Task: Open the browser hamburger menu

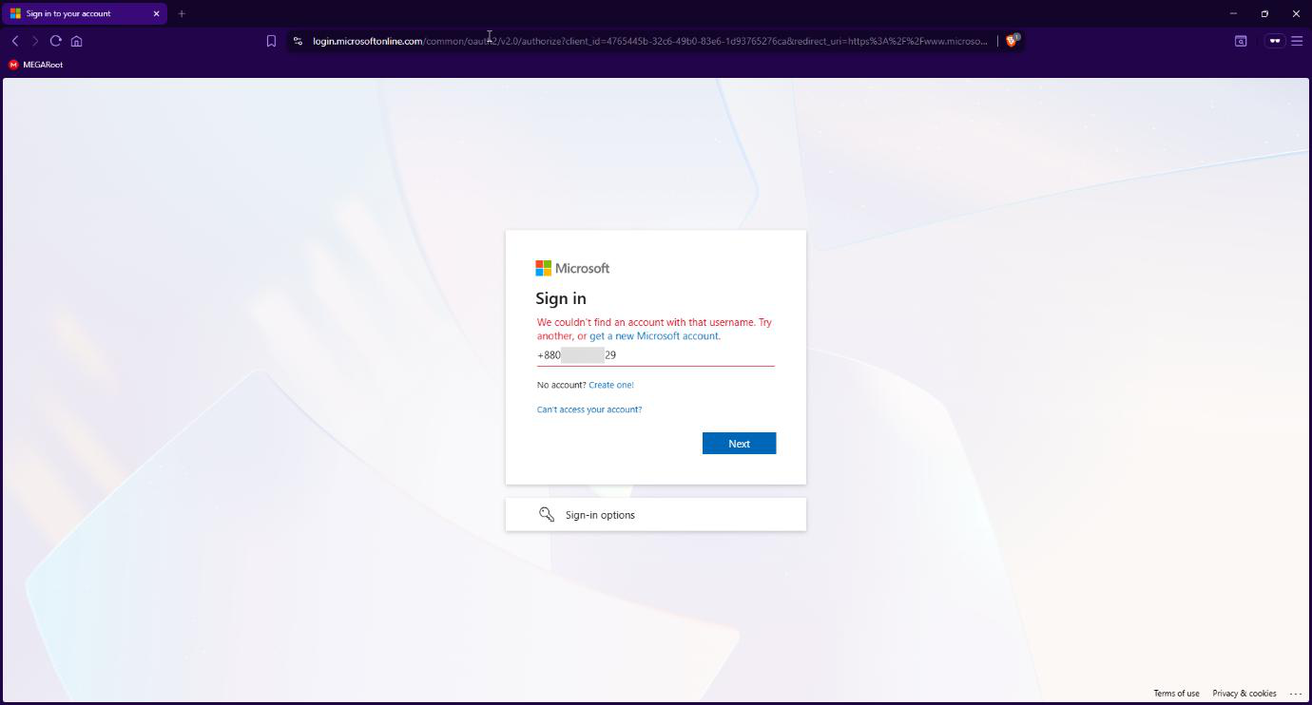Action: tap(1297, 41)
